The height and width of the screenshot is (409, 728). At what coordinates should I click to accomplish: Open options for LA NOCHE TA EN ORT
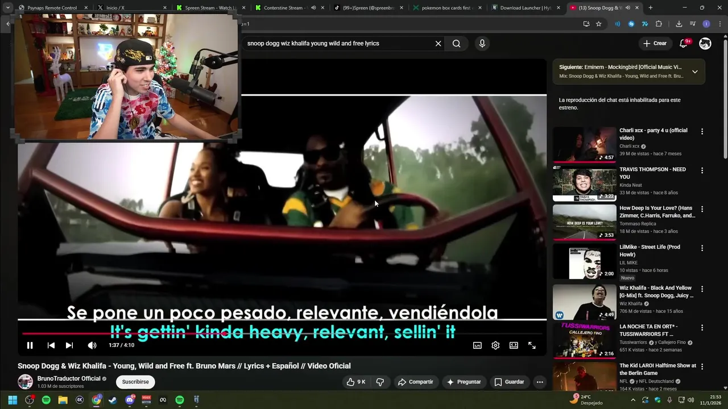tap(702, 327)
